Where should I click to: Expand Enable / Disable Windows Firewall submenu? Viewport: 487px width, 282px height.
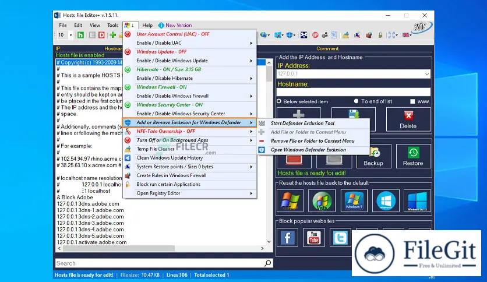(x=189, y=96)
